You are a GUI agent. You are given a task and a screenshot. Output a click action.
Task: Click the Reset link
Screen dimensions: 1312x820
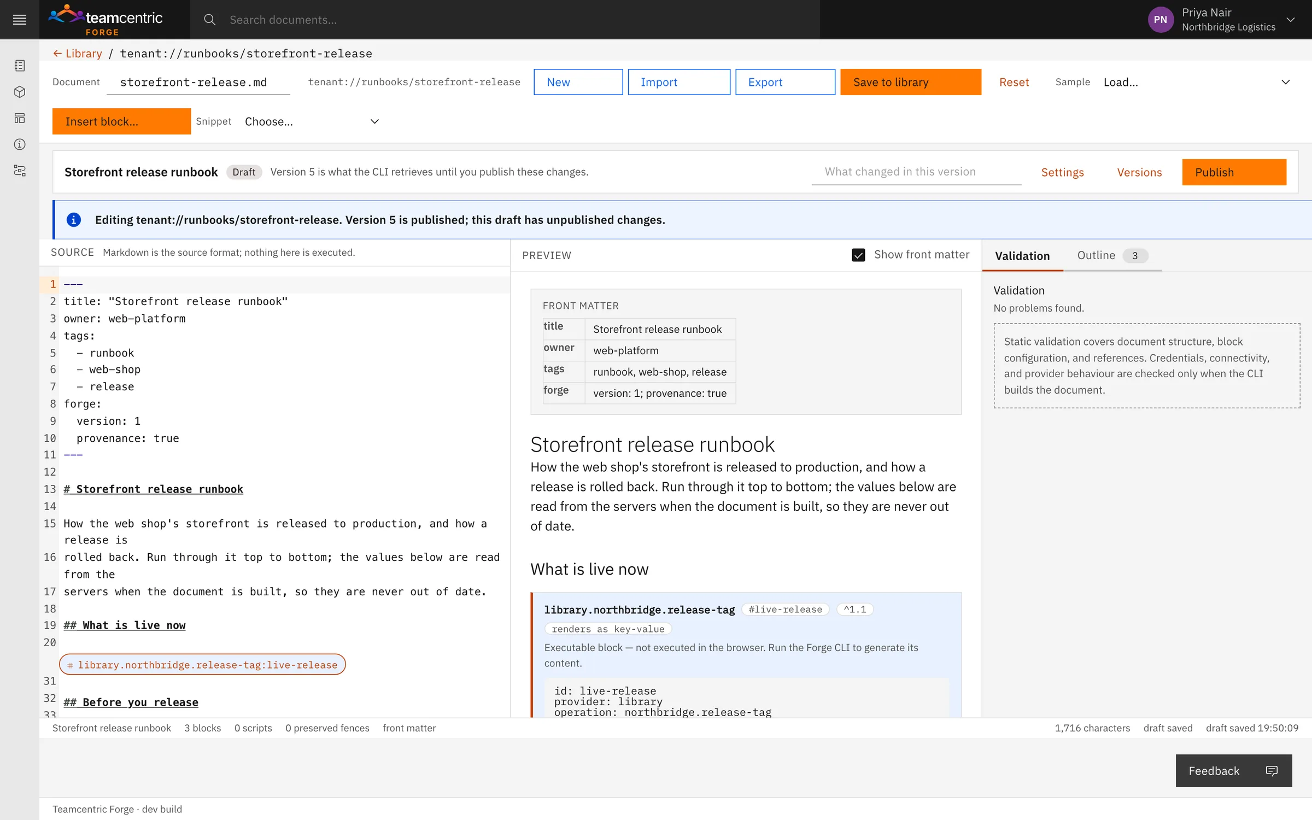(x=1014, y=82)
